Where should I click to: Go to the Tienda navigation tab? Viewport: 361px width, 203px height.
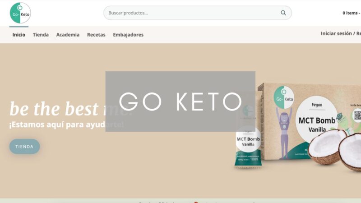click(x=41, y=35)
